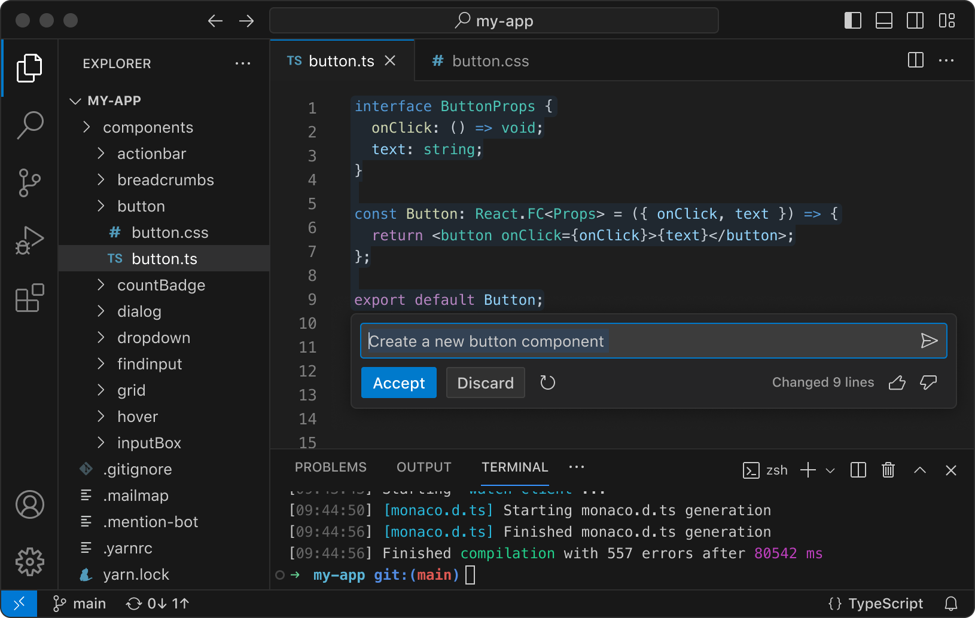Open notifications via the bell icon
Screen dimensions: 975x618
click(x=950, y=603)
